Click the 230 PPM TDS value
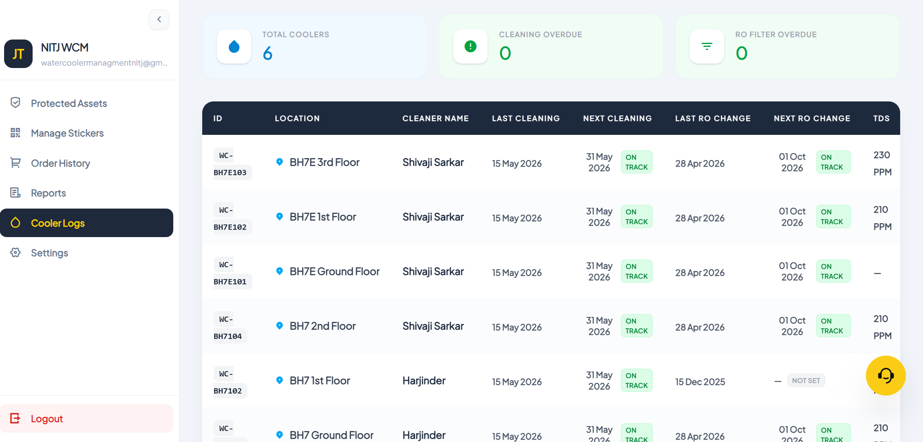The height and width of the screenshot is (442, 923). (x=883, y=163)
